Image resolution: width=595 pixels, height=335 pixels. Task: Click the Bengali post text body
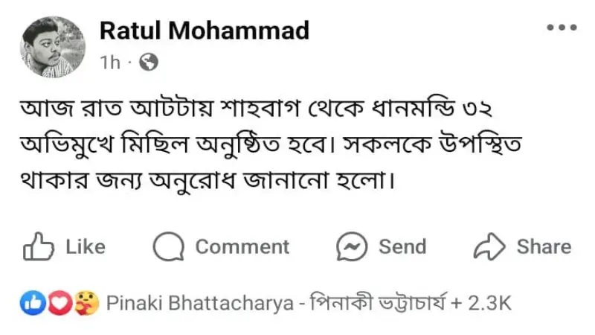(x=271, y=144)
